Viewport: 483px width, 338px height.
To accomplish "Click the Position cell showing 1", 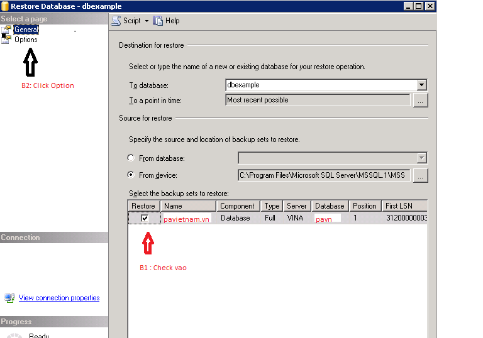I will click(365, 218).
